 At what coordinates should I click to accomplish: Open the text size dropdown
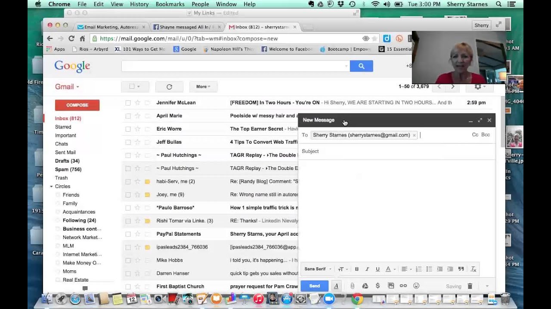click(x=343, y=269)
